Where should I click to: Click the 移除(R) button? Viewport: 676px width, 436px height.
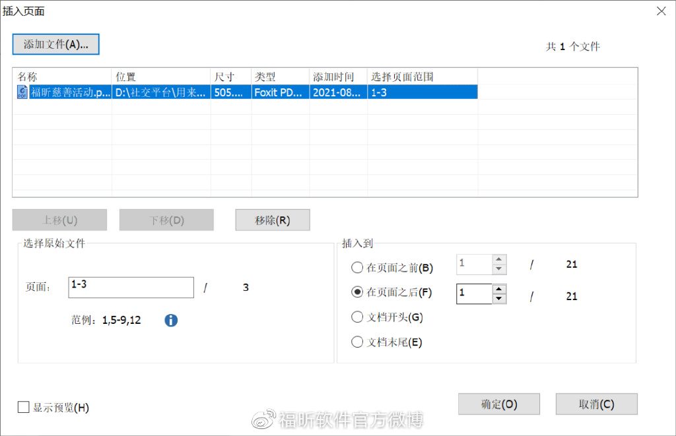click(x=272, y=220)
